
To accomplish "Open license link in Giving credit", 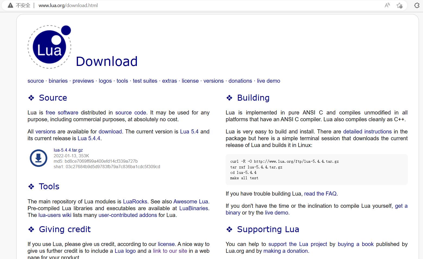I will (166, 244).
